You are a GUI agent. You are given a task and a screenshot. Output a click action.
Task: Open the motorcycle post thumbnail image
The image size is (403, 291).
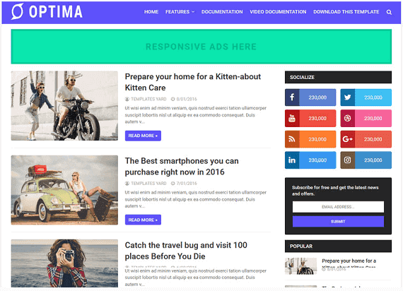click(x=64, y=105)
